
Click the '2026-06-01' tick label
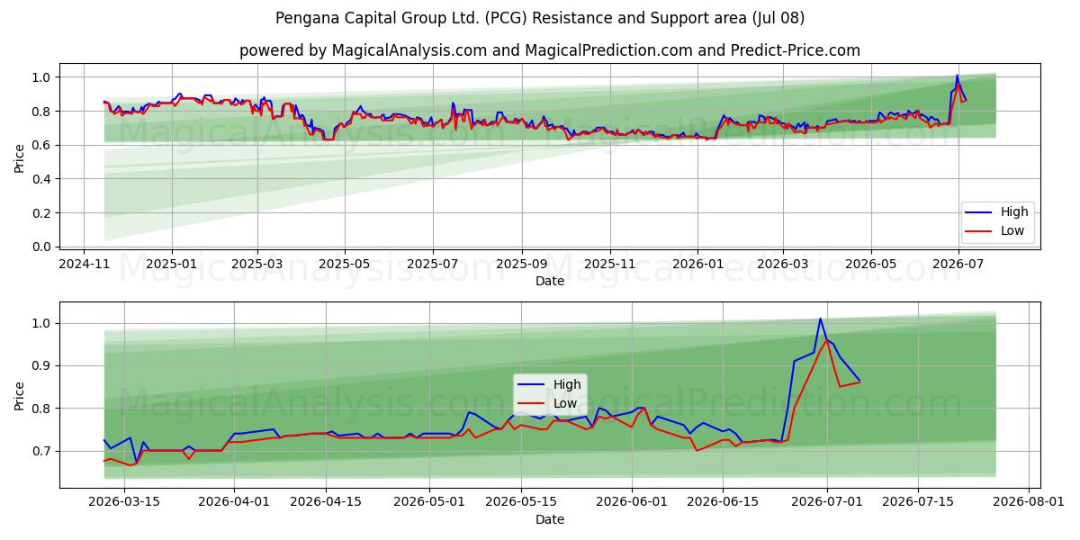[632, 502]
